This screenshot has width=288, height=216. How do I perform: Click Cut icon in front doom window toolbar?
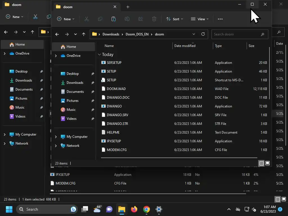tap(86, 19)
